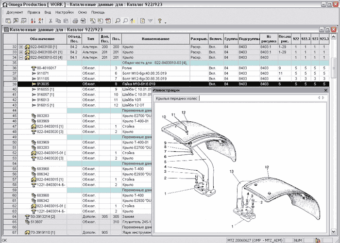Cut the selection with the scissors icon
This screenshot has width=340, height=243.
click(x=51, y=21)
